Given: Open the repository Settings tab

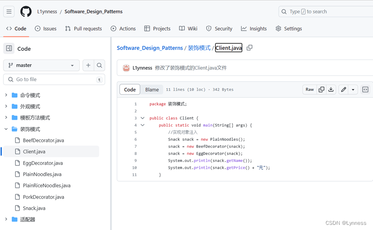Looking at the screenshot, I should tap(288, 28).
